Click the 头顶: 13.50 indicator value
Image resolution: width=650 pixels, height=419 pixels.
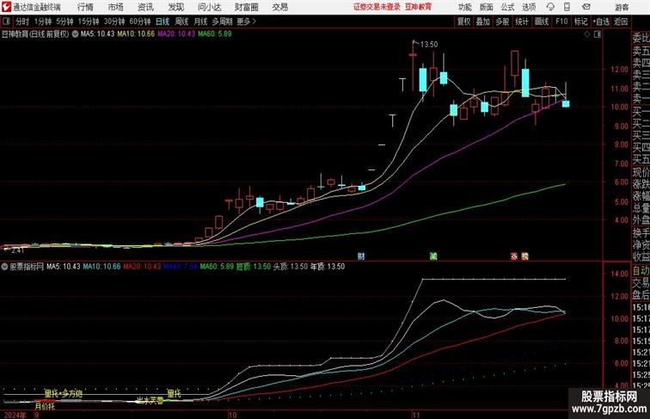(291, 267)
